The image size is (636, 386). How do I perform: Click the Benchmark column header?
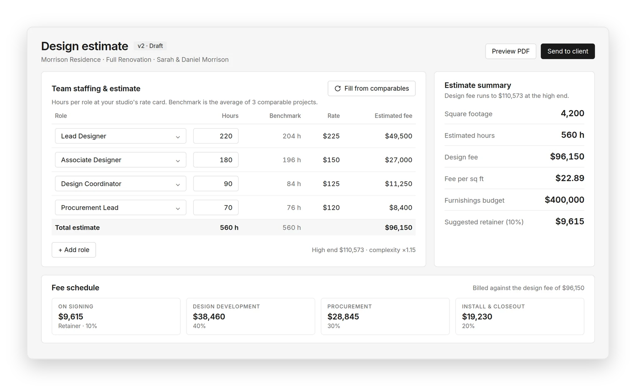pos(285,116)
